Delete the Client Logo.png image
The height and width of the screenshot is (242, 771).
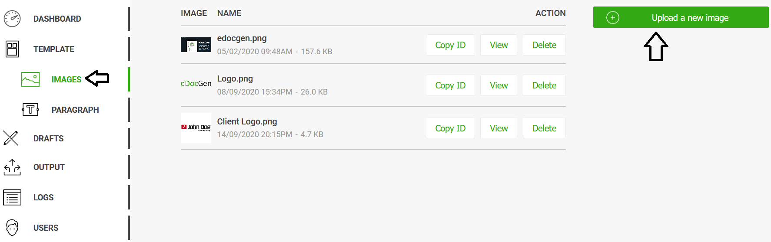pyautogui.click(x=544, y=128)
